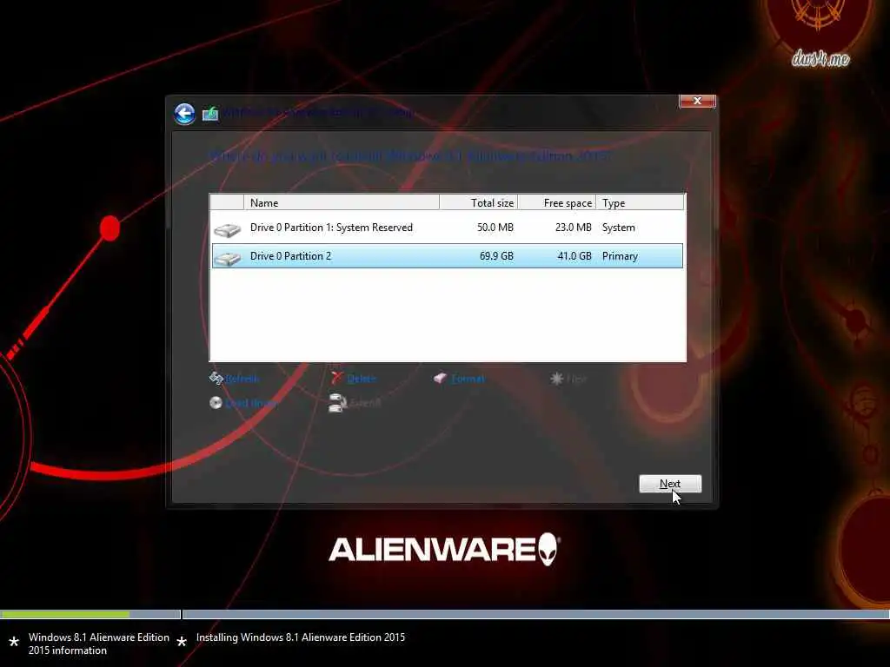Click the drive icon for Partition 2

227,259
